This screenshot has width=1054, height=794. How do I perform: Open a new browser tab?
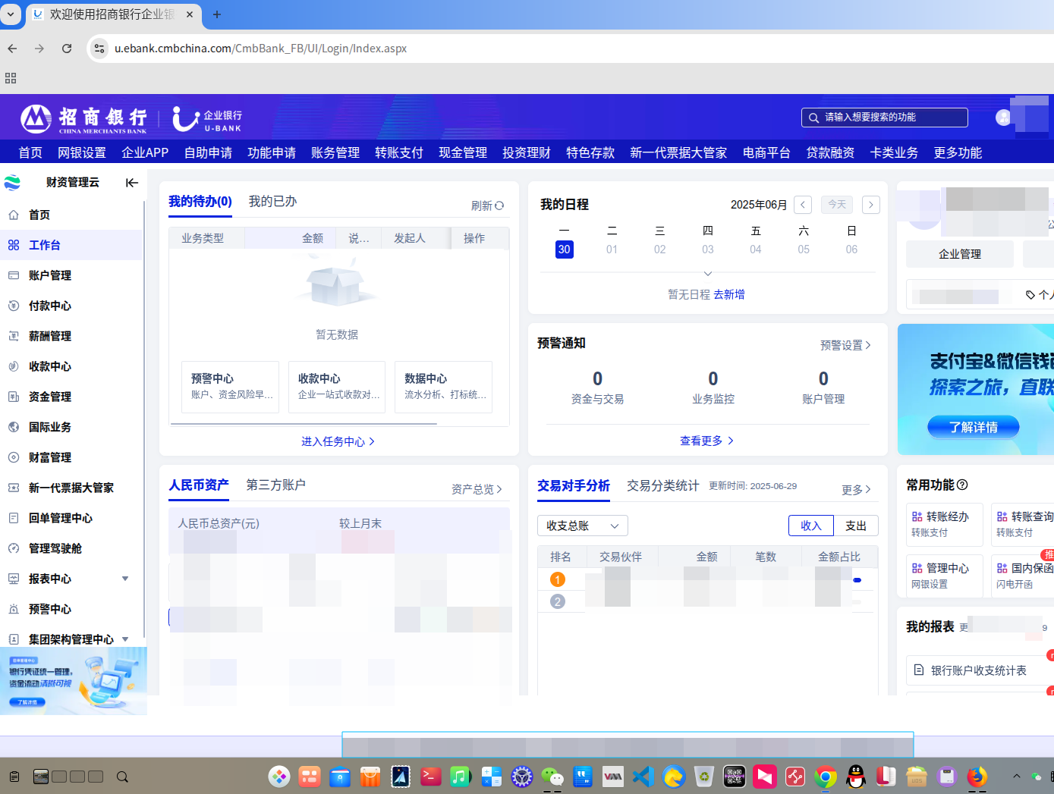coord(217,14)
